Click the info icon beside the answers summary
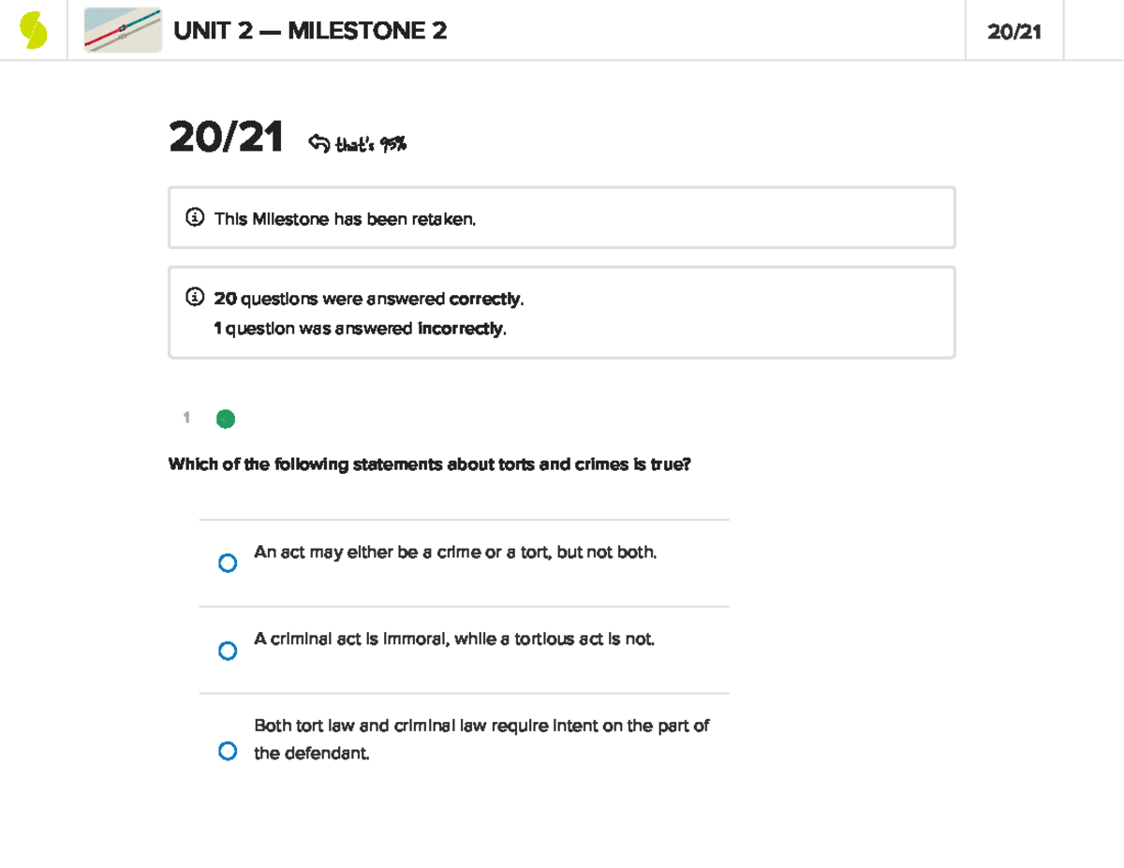The height and width of the screenshot is (868, 1124). pyautogui.click(x=193, y=298)
